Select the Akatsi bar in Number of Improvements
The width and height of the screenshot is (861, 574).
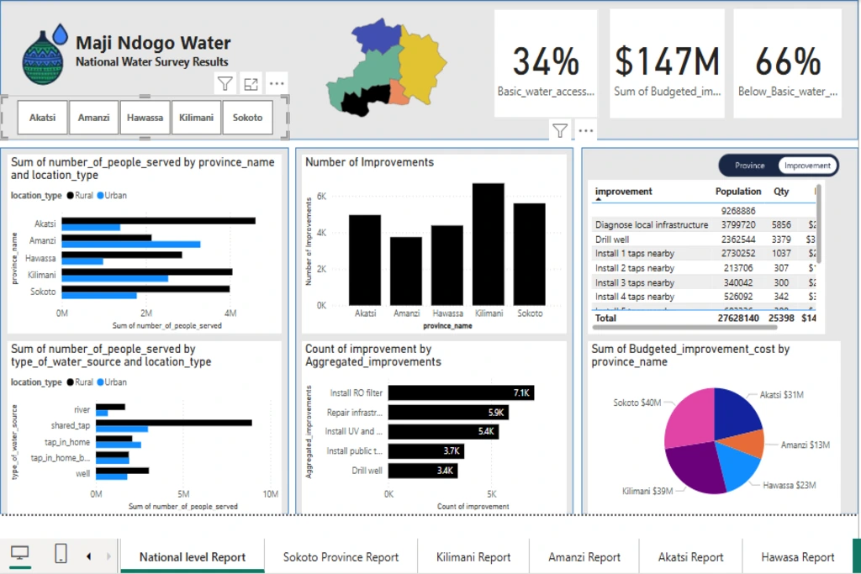click(x=365, y=261)
